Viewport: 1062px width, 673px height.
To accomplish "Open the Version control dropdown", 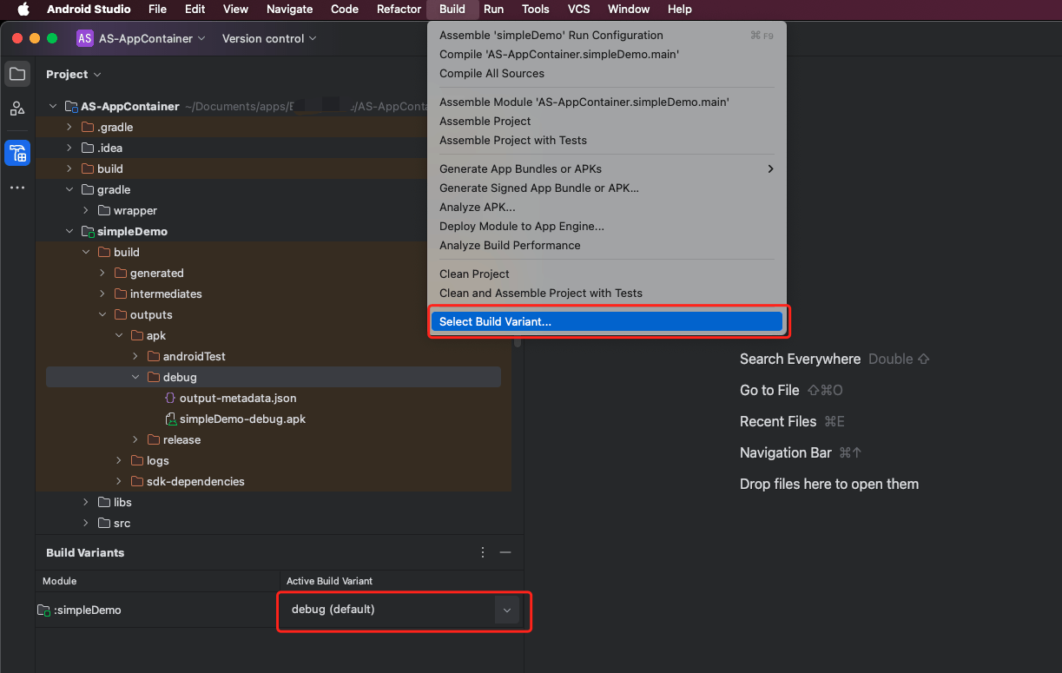I will tap(269, 38).
